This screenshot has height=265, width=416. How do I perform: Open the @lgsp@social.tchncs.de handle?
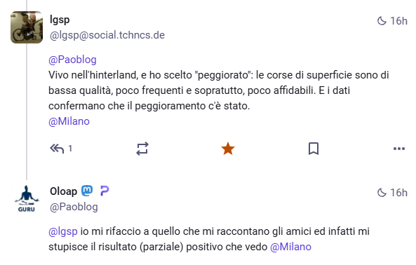pos(107,35)
